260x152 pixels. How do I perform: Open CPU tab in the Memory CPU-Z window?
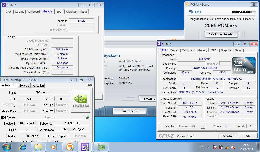click(8, 12)
